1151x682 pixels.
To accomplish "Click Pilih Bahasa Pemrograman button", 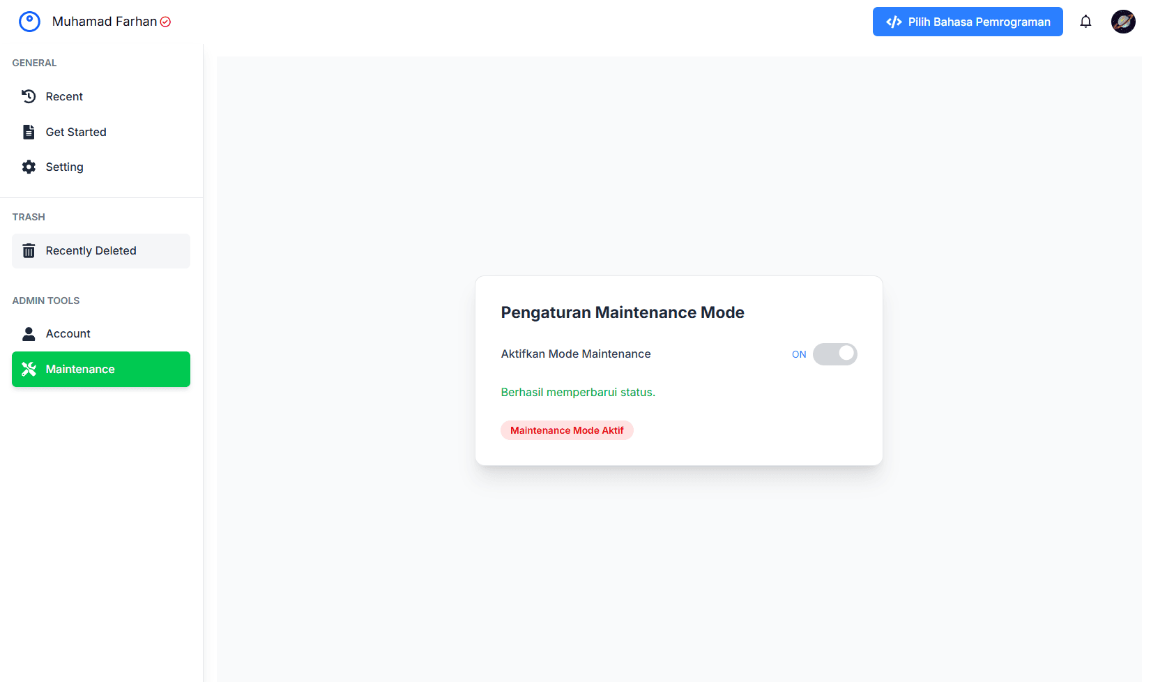I will (x=968, y=22).
